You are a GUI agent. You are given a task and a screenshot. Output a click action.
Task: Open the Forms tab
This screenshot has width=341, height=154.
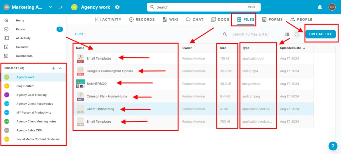coord(272,19)
